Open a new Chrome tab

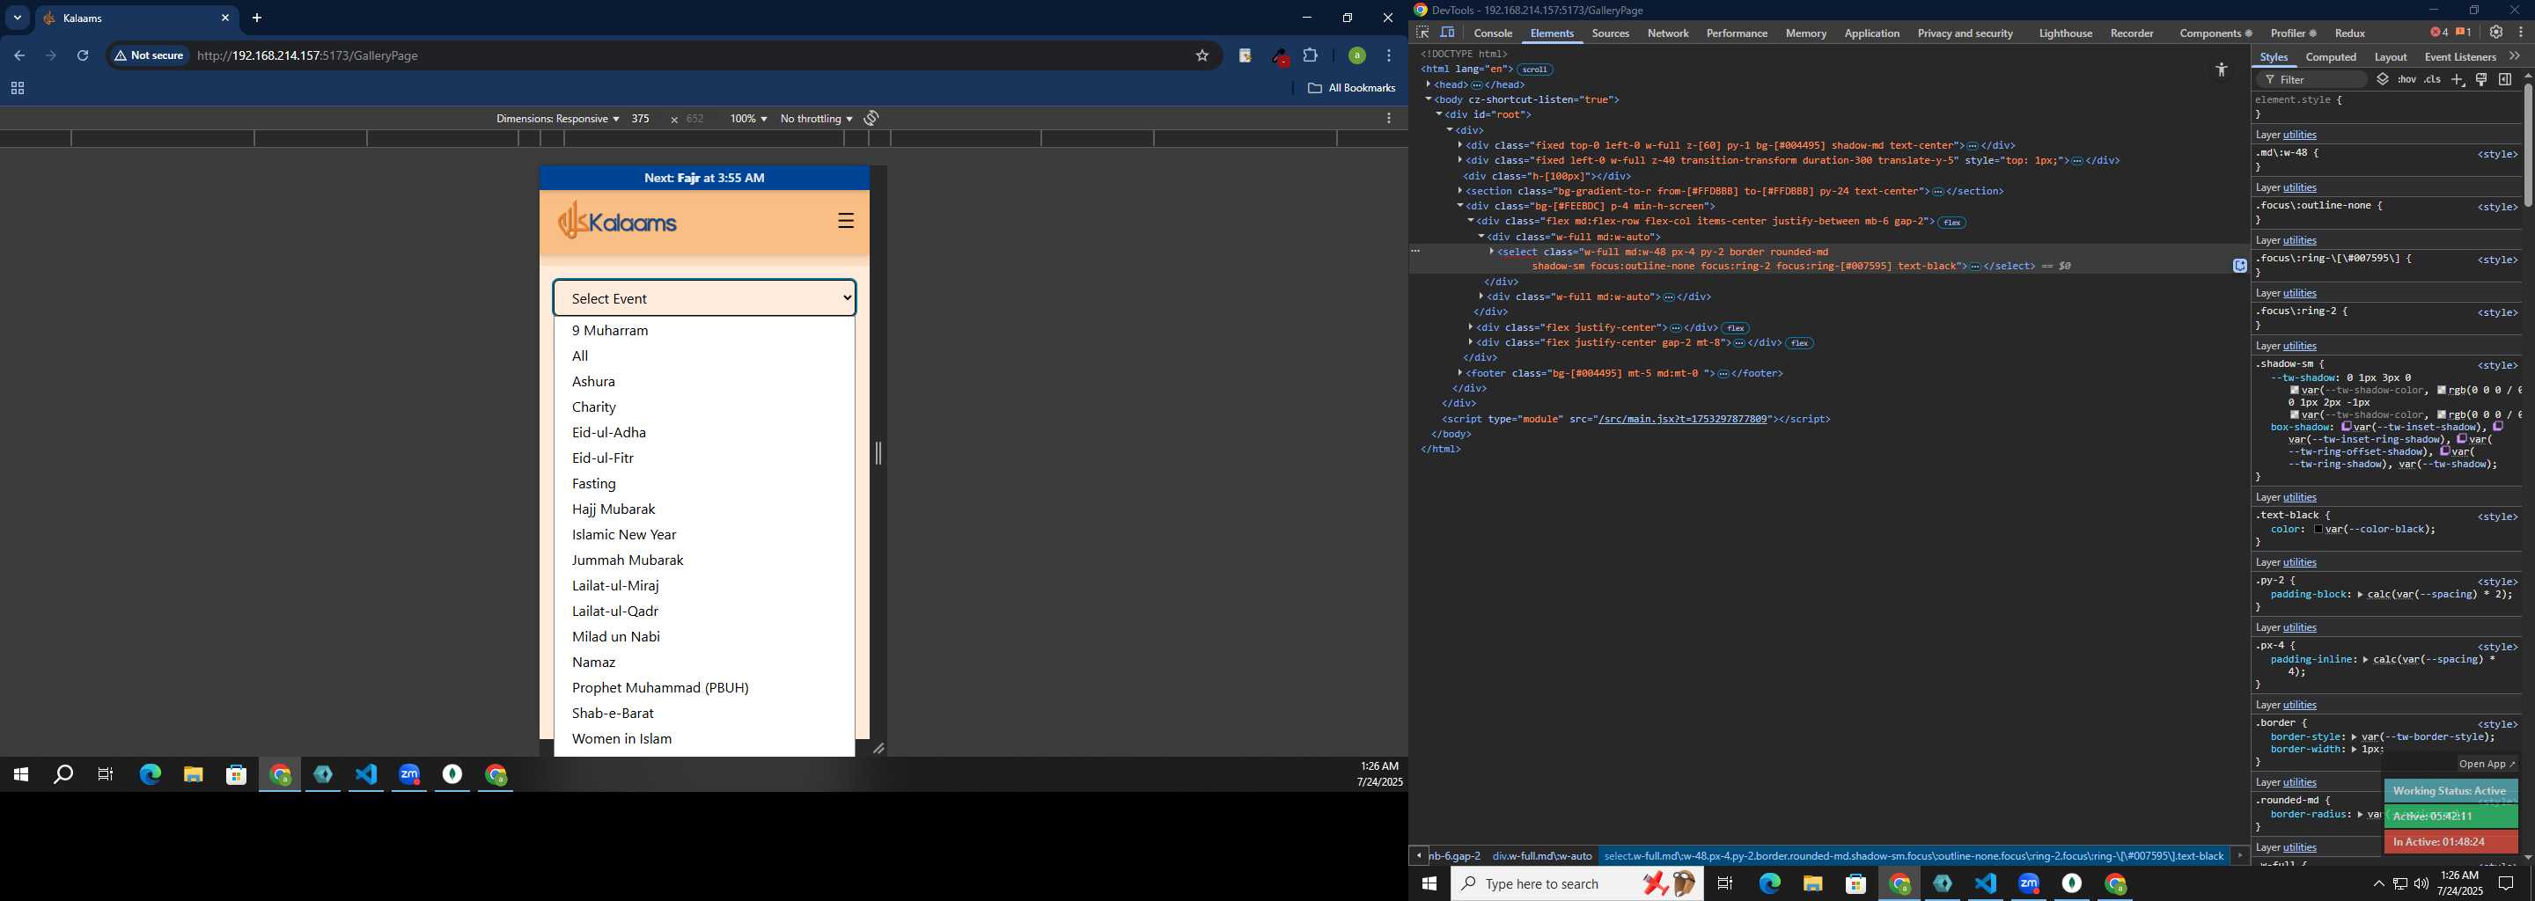click(x=257, y=18)
